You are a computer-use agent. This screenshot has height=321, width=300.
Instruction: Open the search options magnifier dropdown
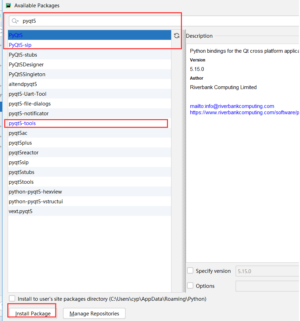point(15,21)
